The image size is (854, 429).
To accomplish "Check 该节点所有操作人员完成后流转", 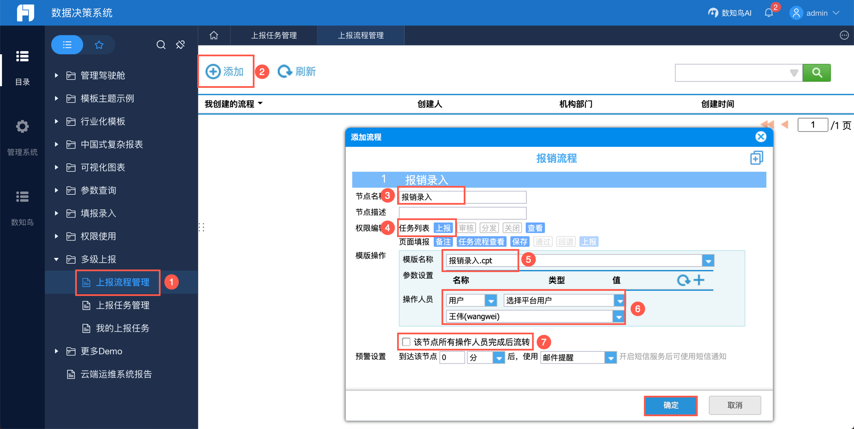I will (406, 342).
